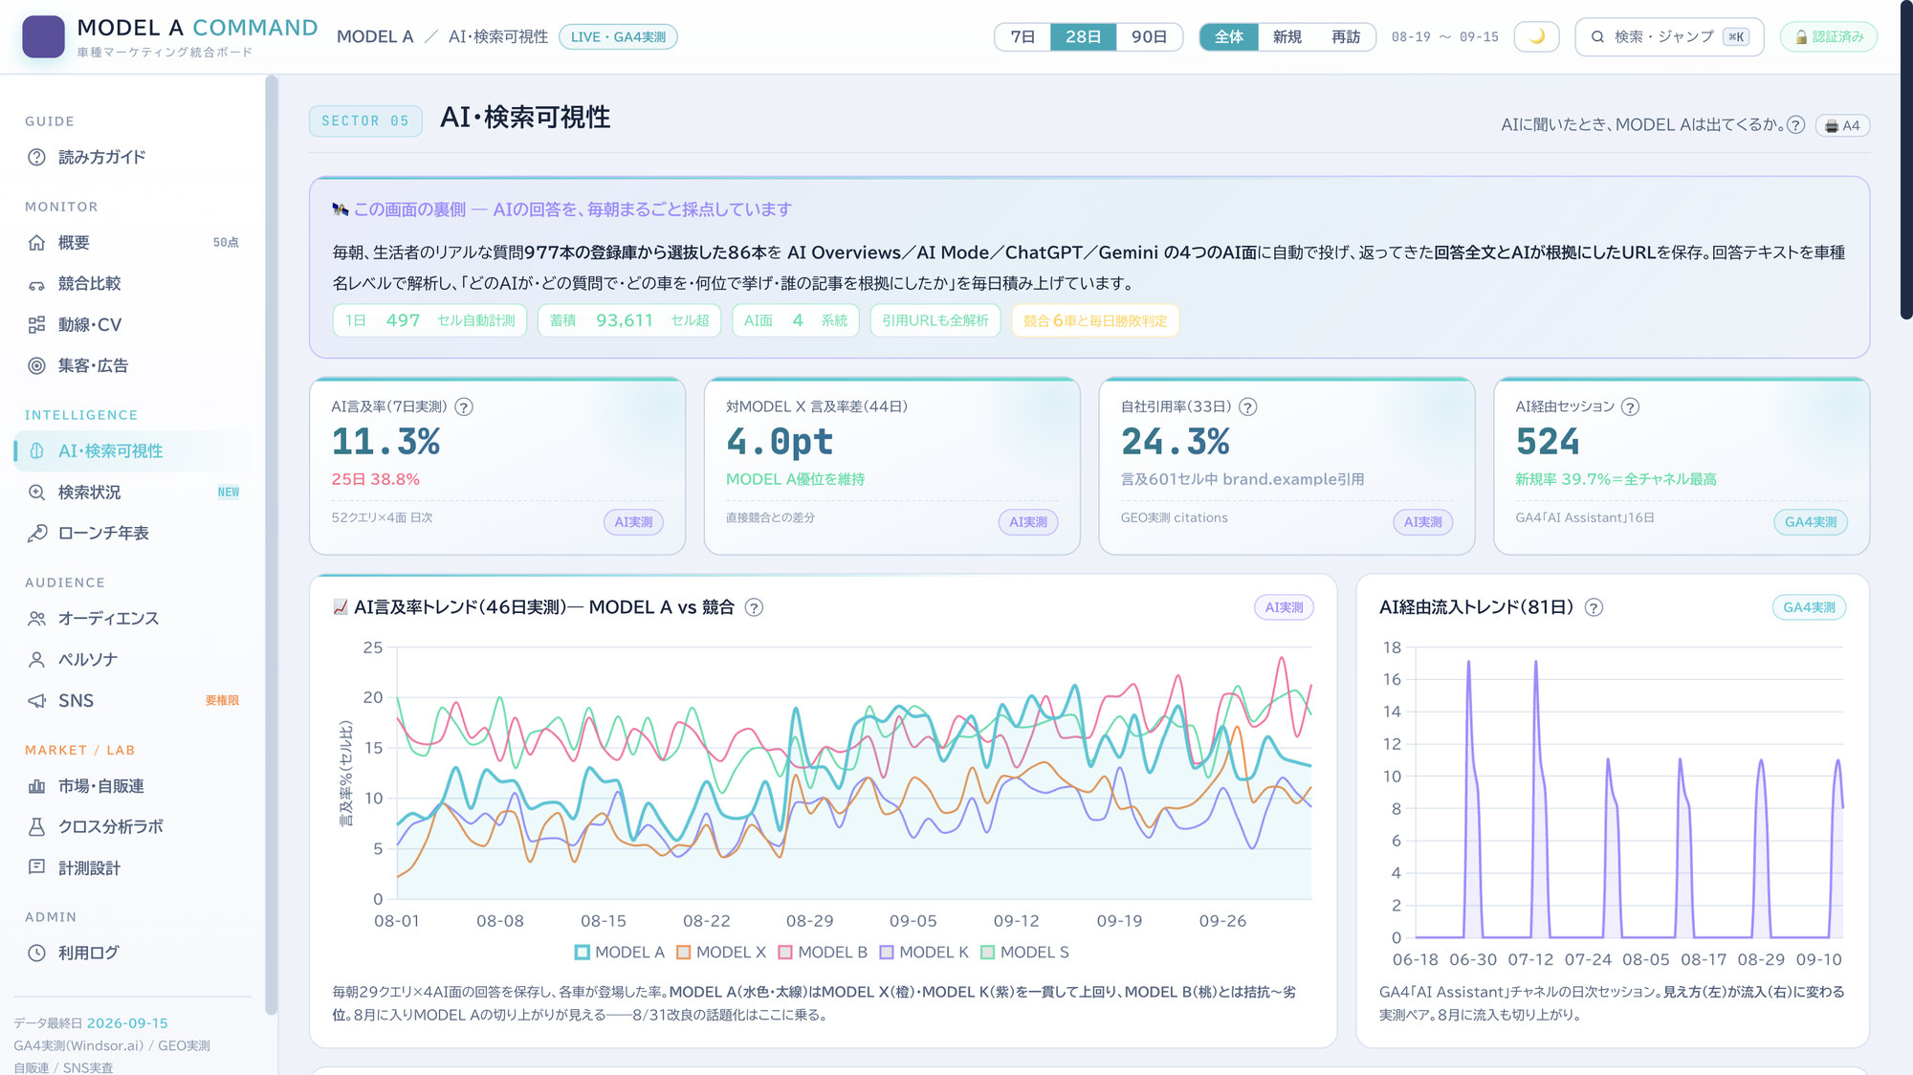Click the MODEL A breadcrumb link
Viewport: 1913px width, 1075px height.
pos(375,36)
